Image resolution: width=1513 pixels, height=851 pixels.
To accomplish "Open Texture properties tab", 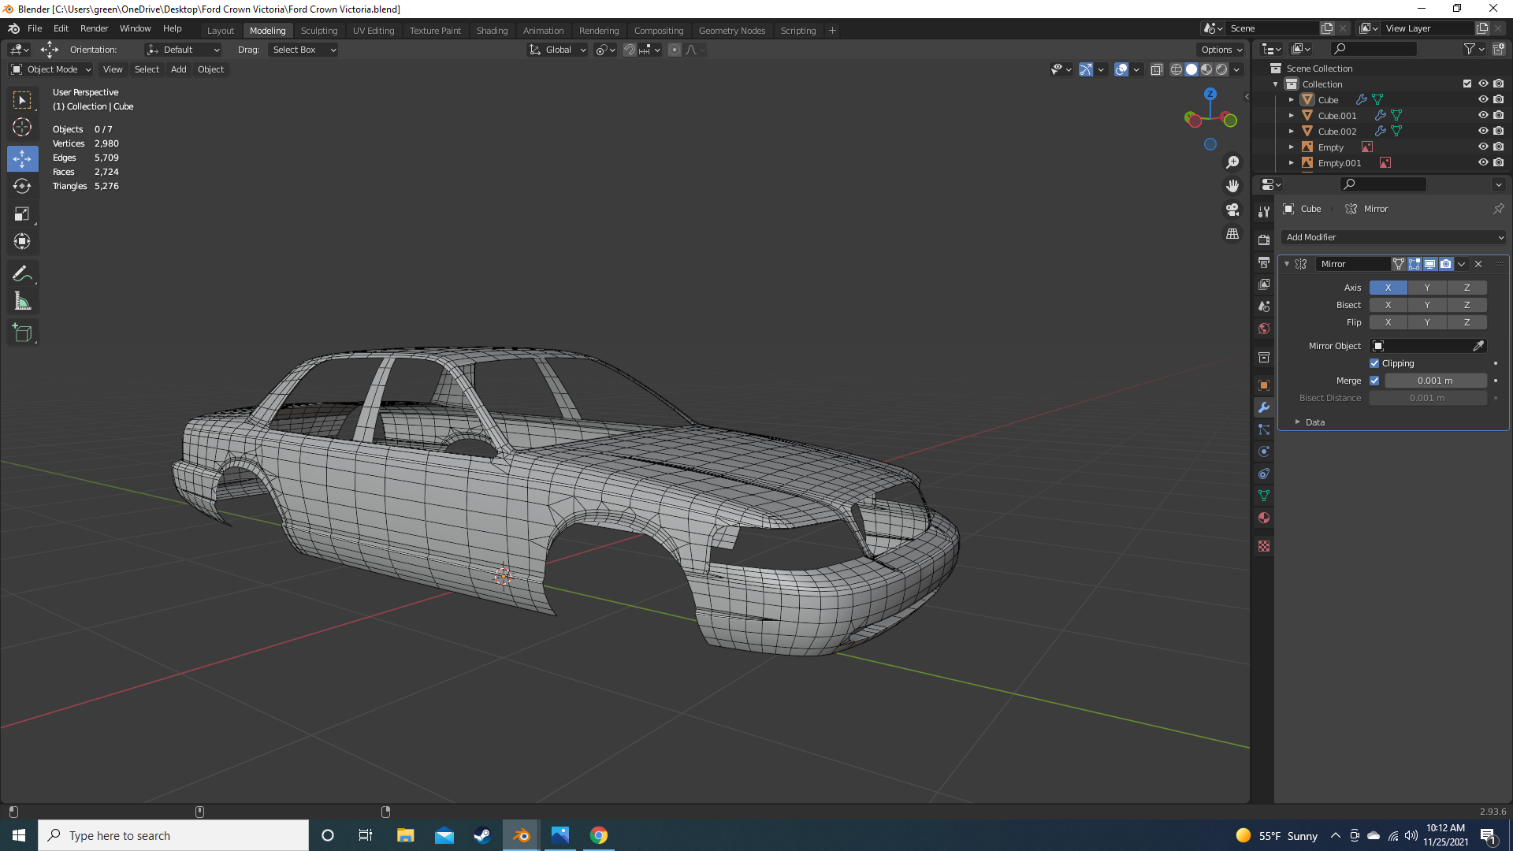I will [1264, 546].
